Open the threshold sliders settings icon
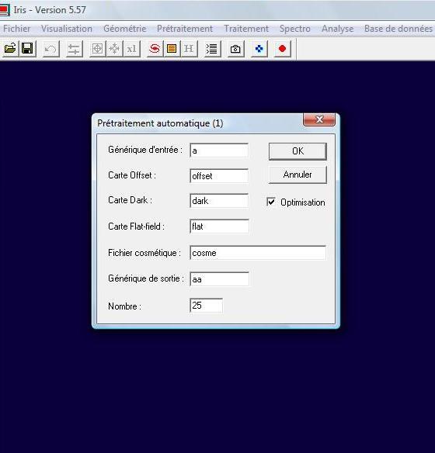Screen dimensions: 435x453 (75, 49)
